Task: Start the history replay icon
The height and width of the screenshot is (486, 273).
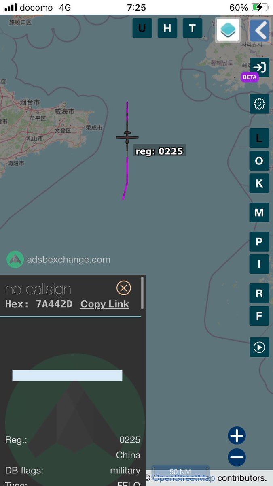Action: 259,347
